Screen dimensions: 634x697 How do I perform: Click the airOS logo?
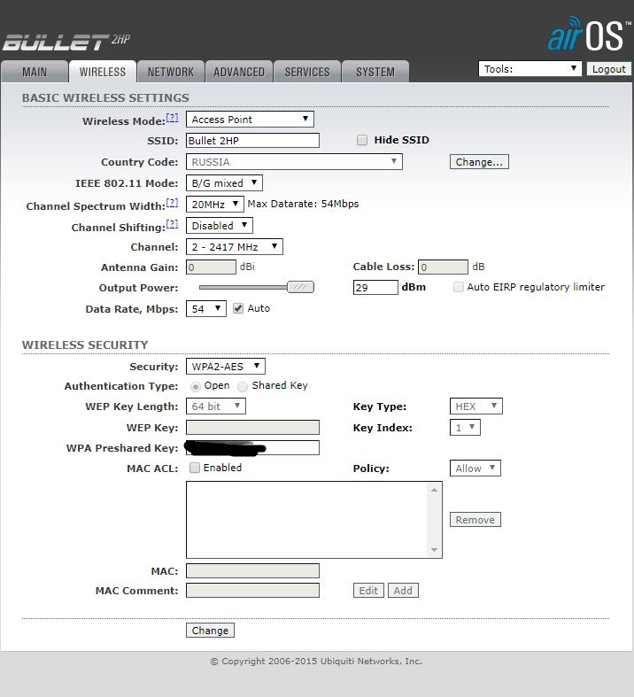click(x=589, y=34)
